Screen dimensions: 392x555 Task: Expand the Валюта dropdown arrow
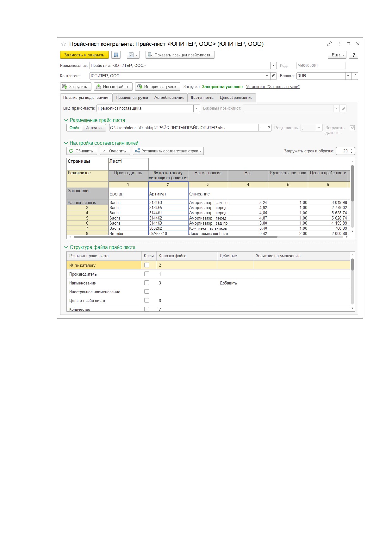click(x=348, y=76)
